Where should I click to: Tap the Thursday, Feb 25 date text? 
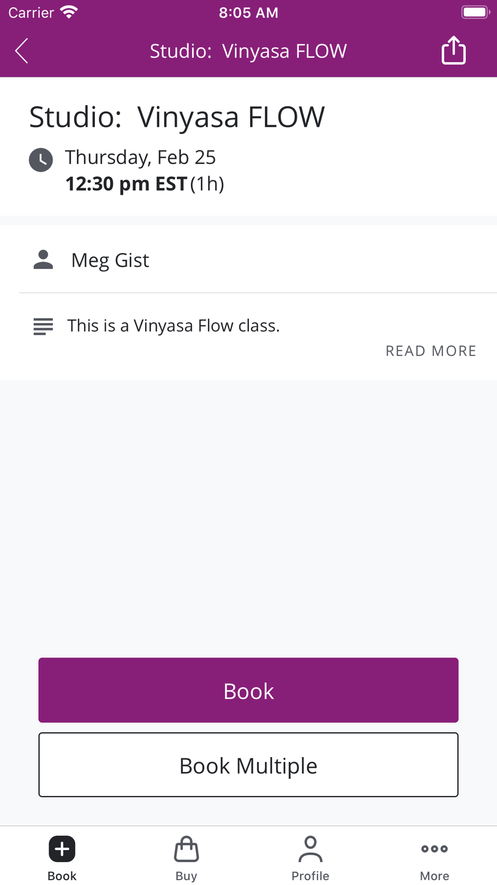[x=140, y=157]
